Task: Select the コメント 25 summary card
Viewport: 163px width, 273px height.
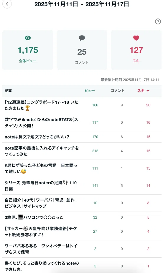Action: click(82, 50)
